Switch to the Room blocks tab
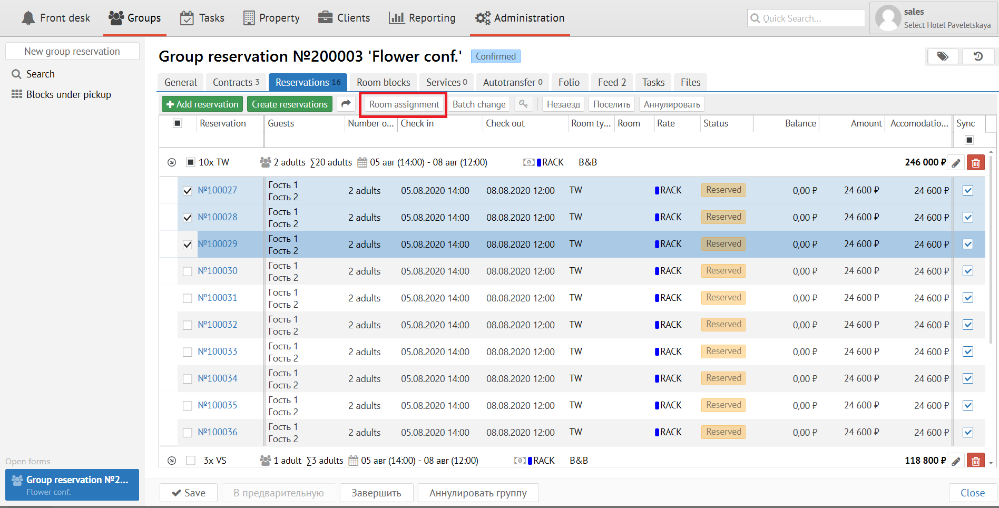The height and width of the screenshot is (508, 999). coord(383,82)
